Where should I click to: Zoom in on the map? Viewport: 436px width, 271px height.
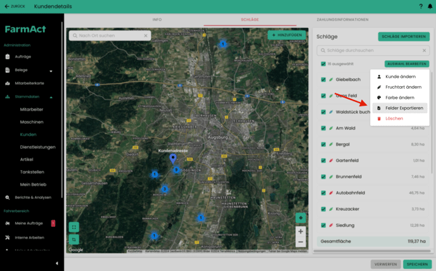click(x=300, y=231)
